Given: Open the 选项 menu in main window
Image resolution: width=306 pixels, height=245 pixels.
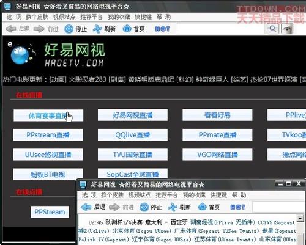Looking at the screenshot, I should point(13,17).
